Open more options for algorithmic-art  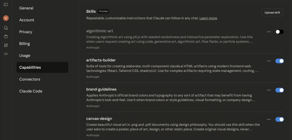click(269, 32)
